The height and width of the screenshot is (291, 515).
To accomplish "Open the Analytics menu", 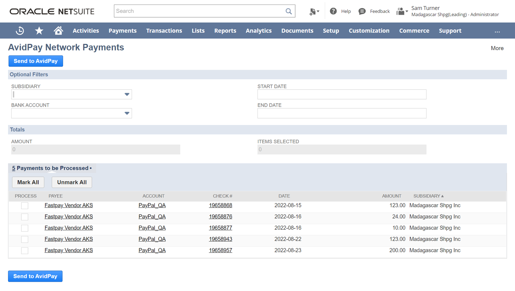I will click(x=258, y=31).
